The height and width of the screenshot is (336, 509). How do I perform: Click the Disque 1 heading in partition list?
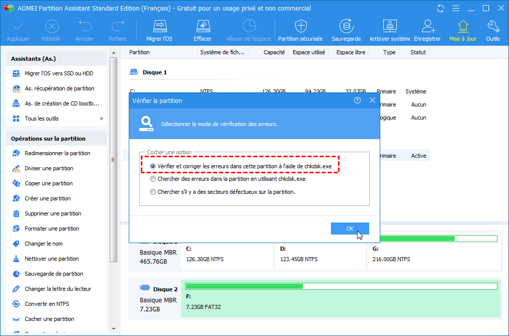pyautogui.click(x=154, y=72)
